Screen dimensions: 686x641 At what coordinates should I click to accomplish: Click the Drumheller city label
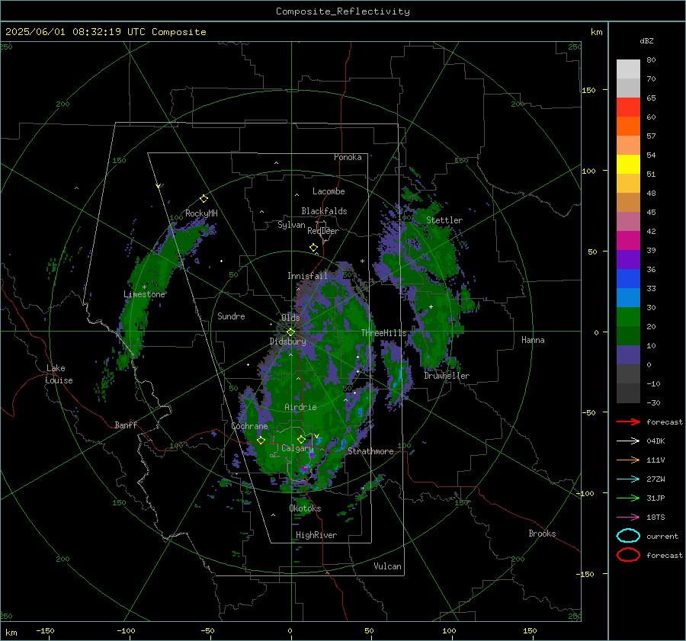[447, 376]
